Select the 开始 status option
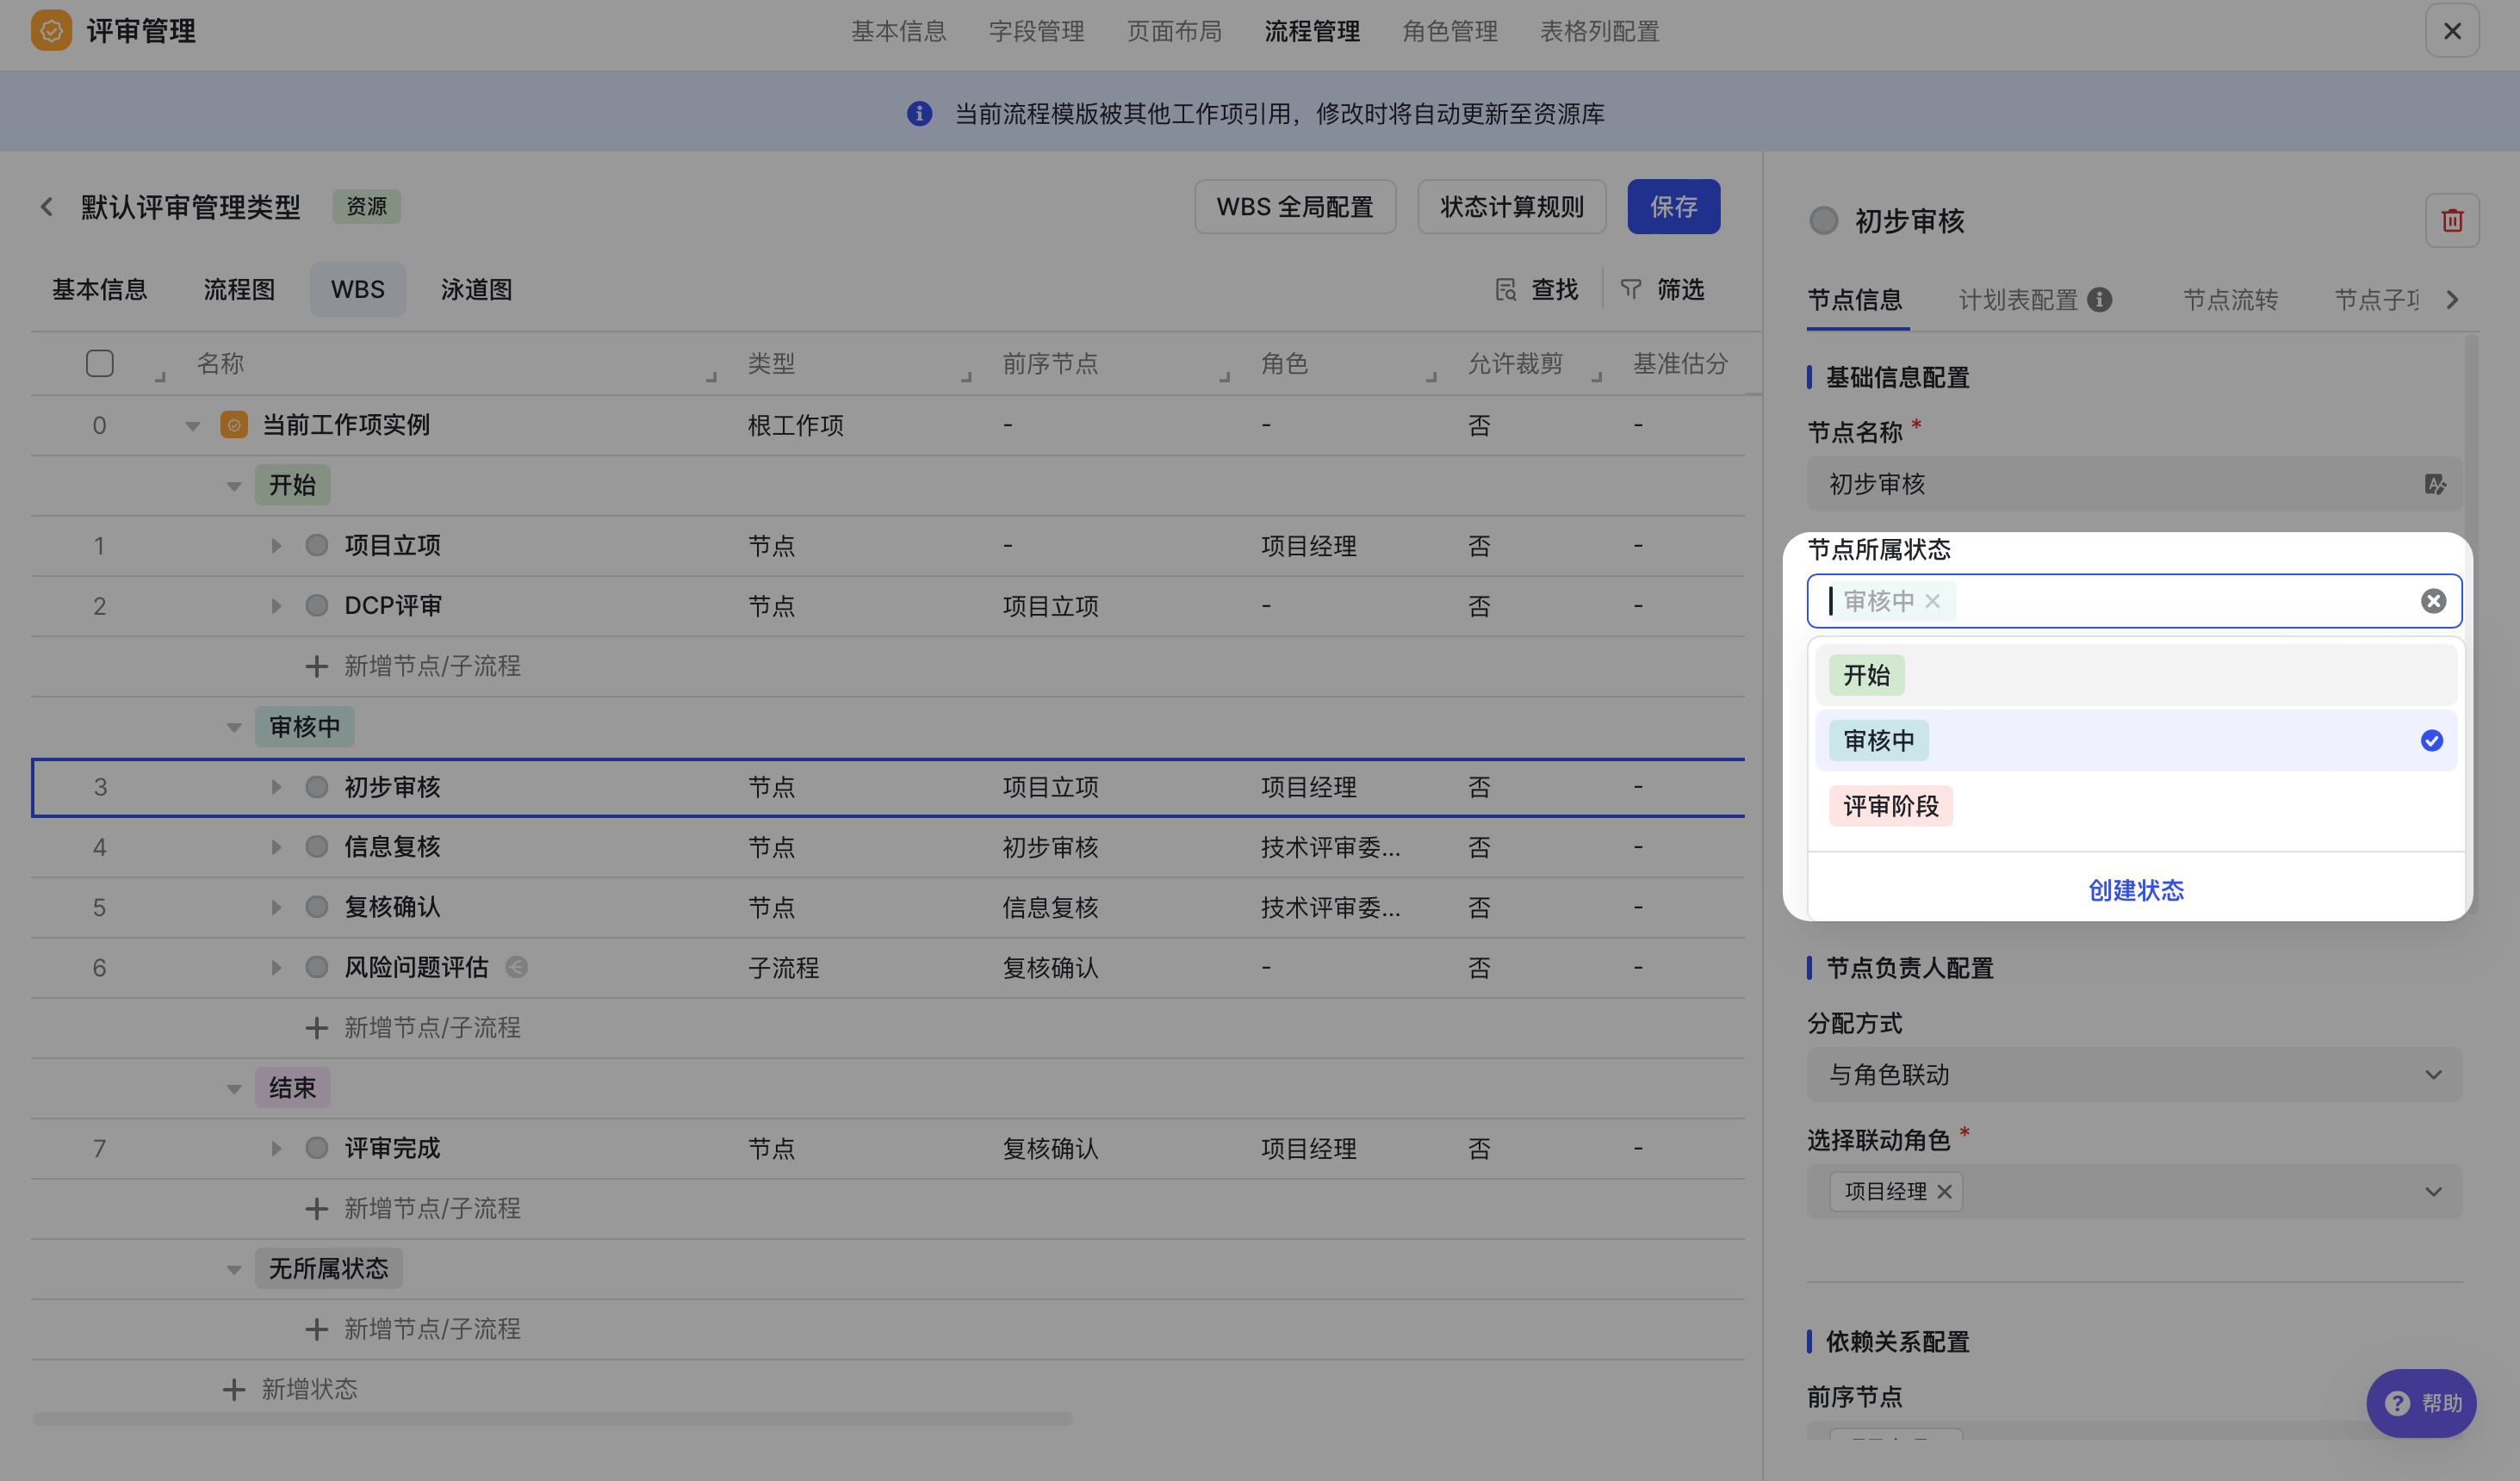This screenshot has width=2520, height=1481. pos(2135,675)
